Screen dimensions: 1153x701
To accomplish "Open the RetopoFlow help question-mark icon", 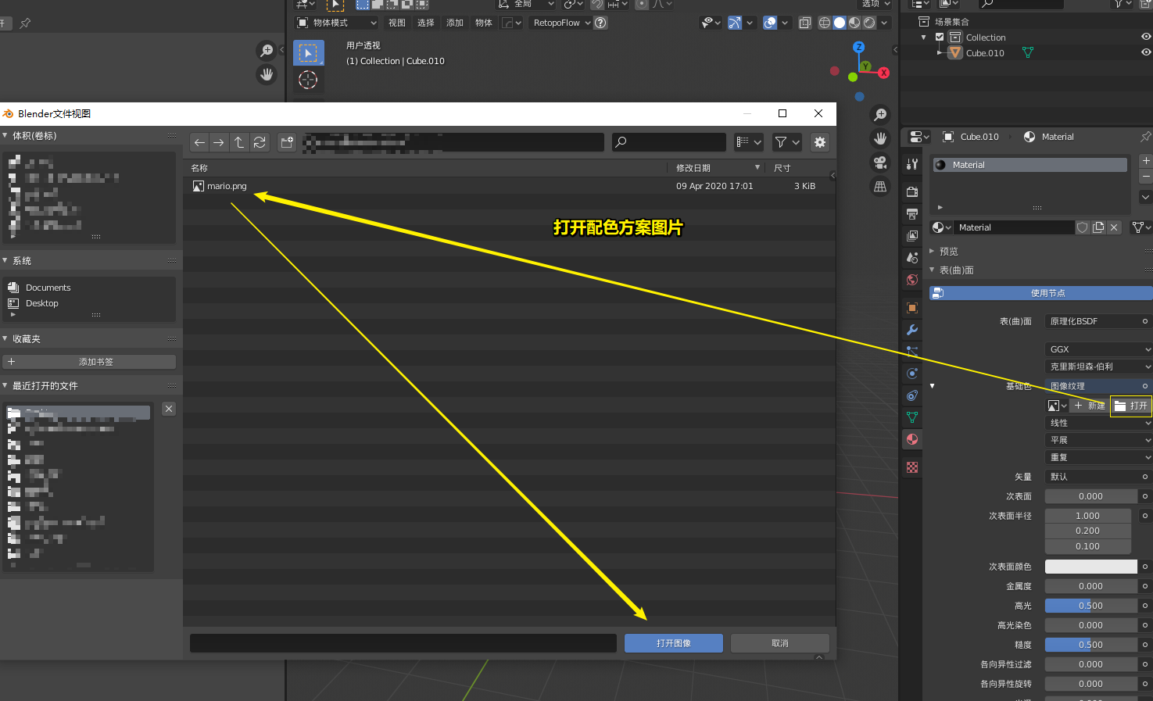I will pyautogui.click(x=600, y=23).
